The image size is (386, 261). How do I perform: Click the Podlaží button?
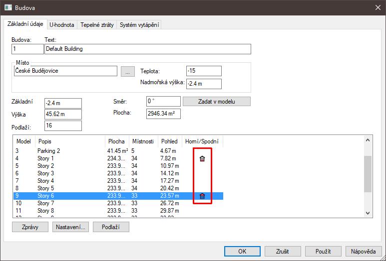[111, 227]
